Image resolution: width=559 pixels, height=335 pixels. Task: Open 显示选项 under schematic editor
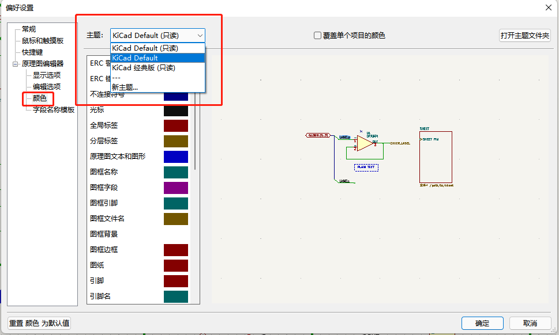[x=47, y=75]
